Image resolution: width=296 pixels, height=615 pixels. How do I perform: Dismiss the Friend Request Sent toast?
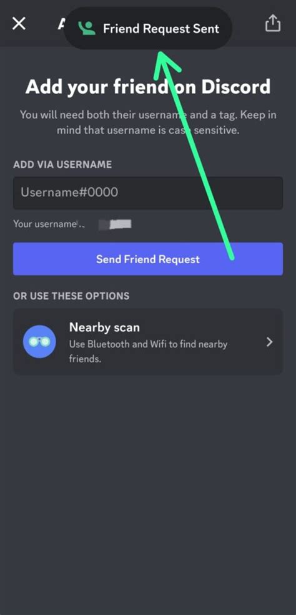pyautogui.click(x=147, y=28)
